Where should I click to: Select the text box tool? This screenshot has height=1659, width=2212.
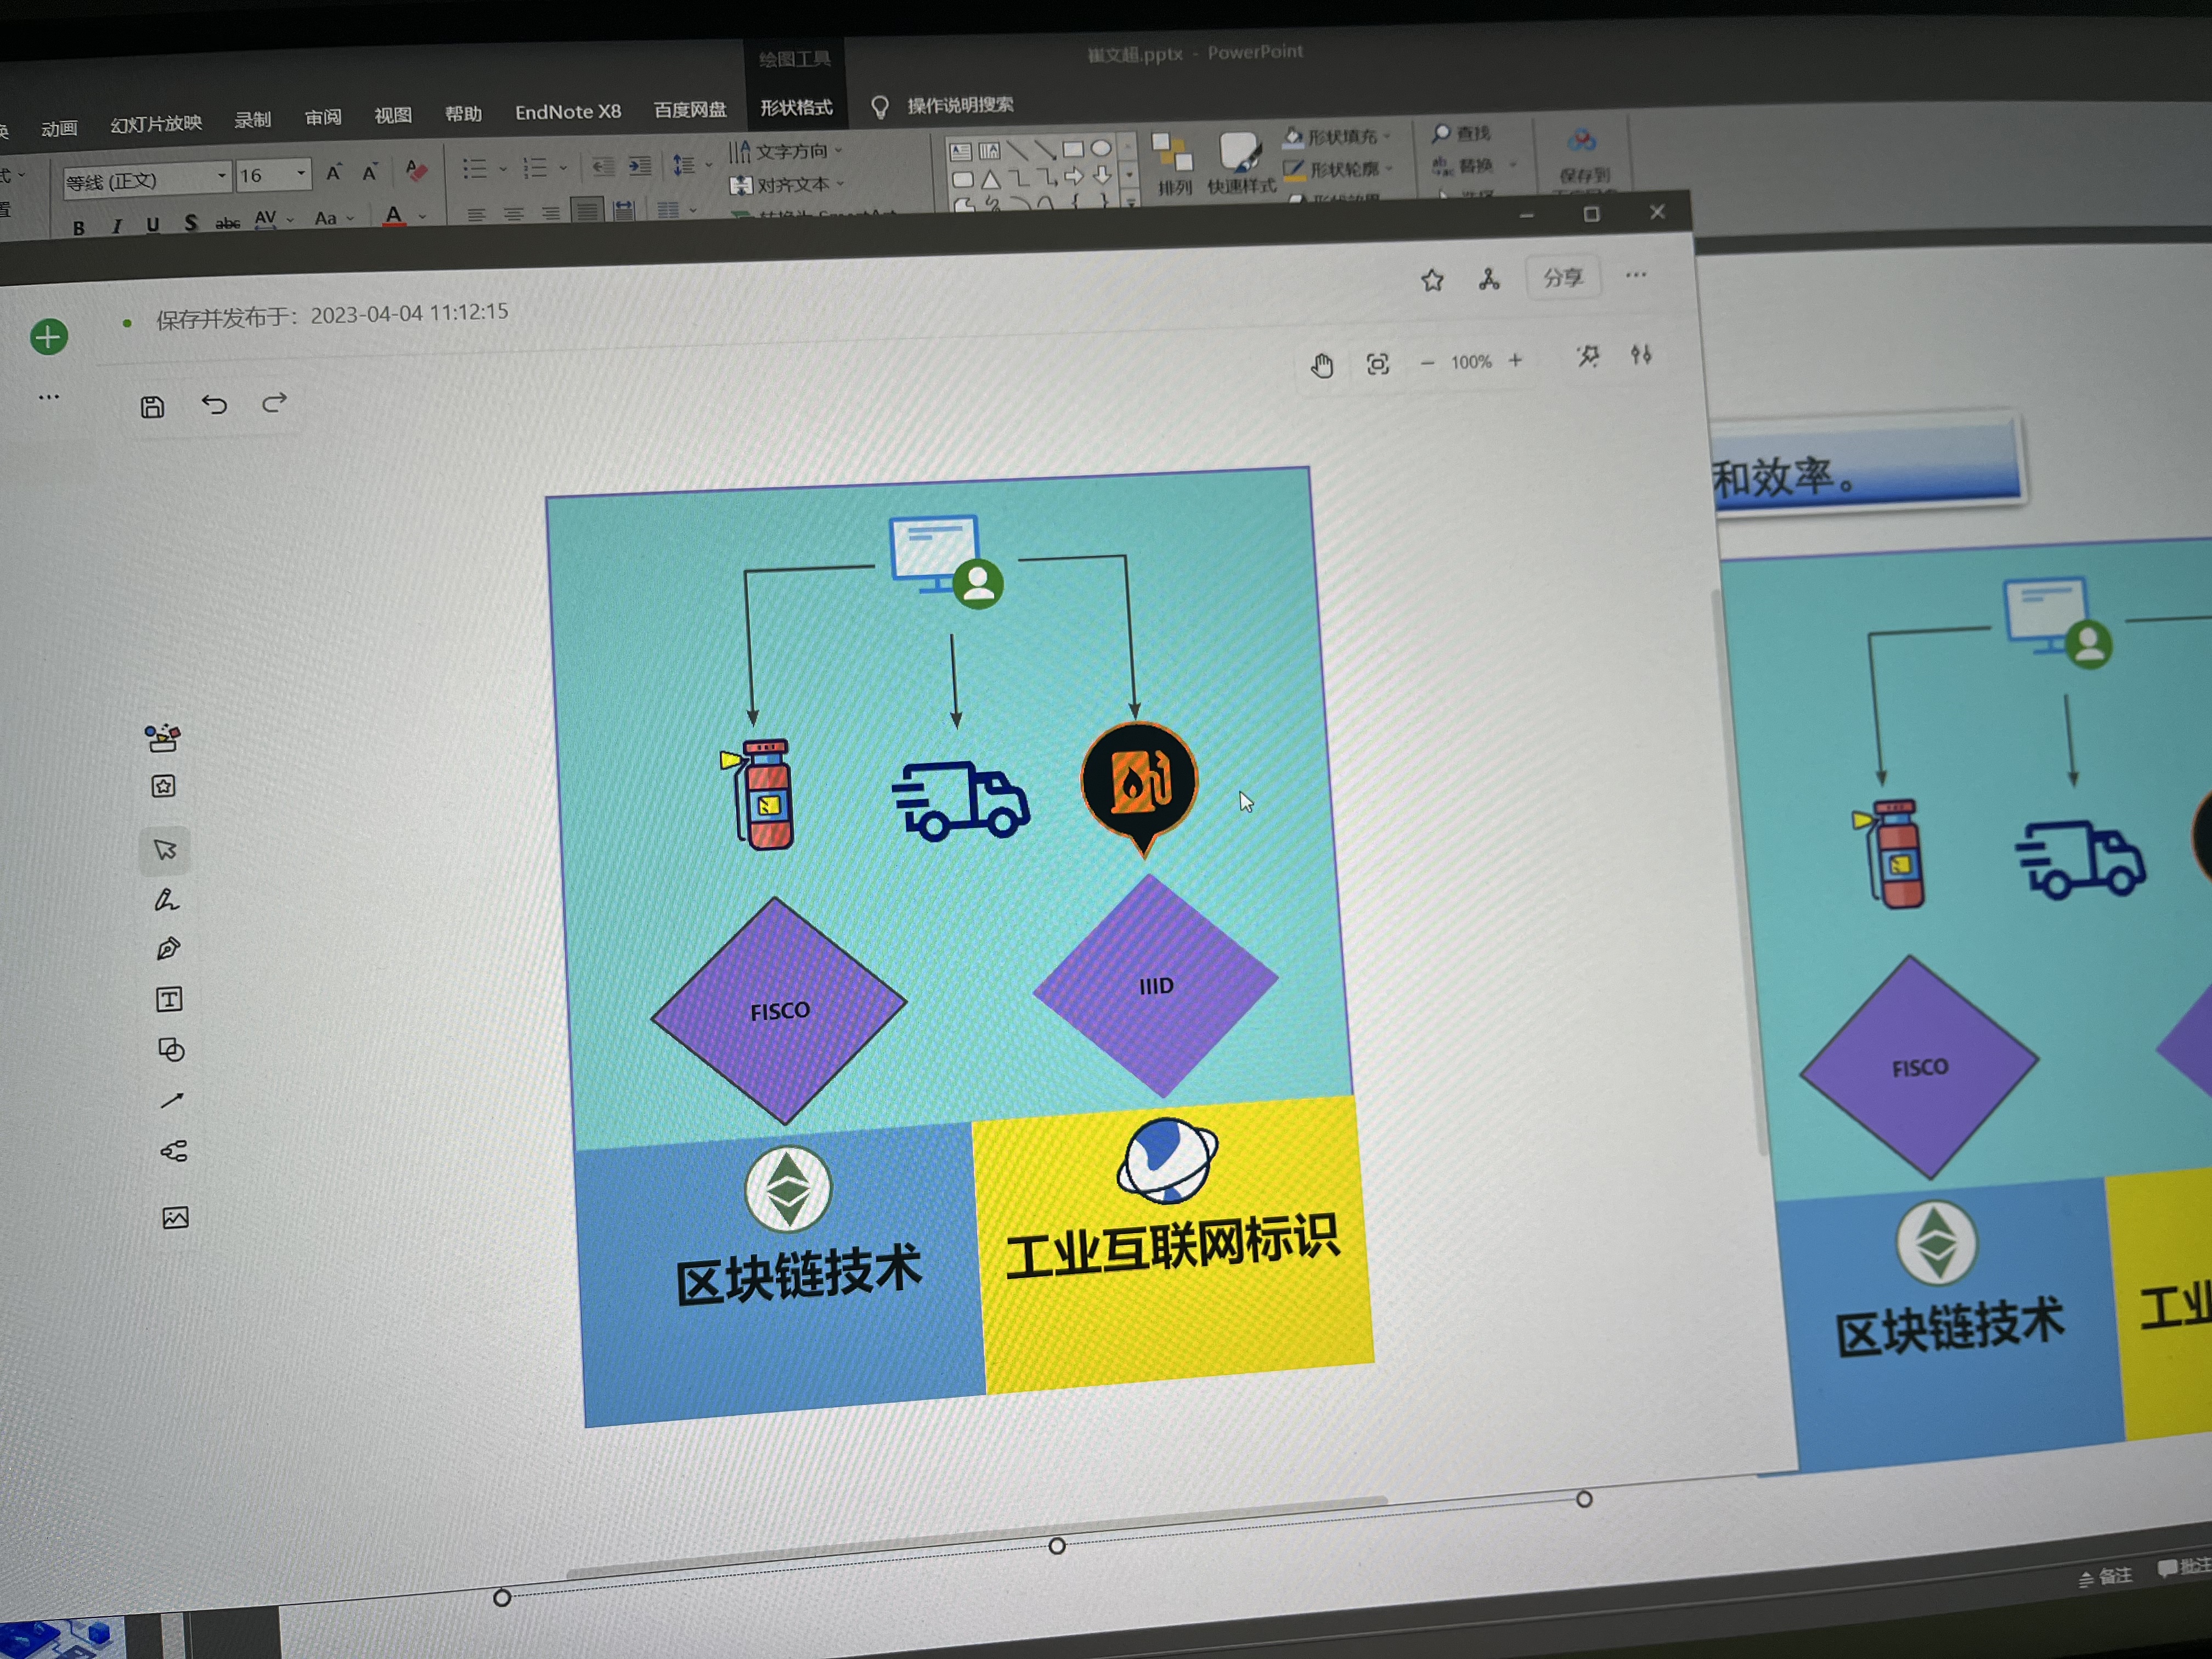pyautogui.click(x=169, y=999)
